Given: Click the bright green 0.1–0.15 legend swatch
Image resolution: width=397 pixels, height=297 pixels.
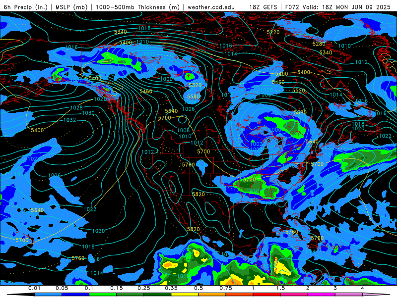Looking at the screenshot, I should (103, 295).
